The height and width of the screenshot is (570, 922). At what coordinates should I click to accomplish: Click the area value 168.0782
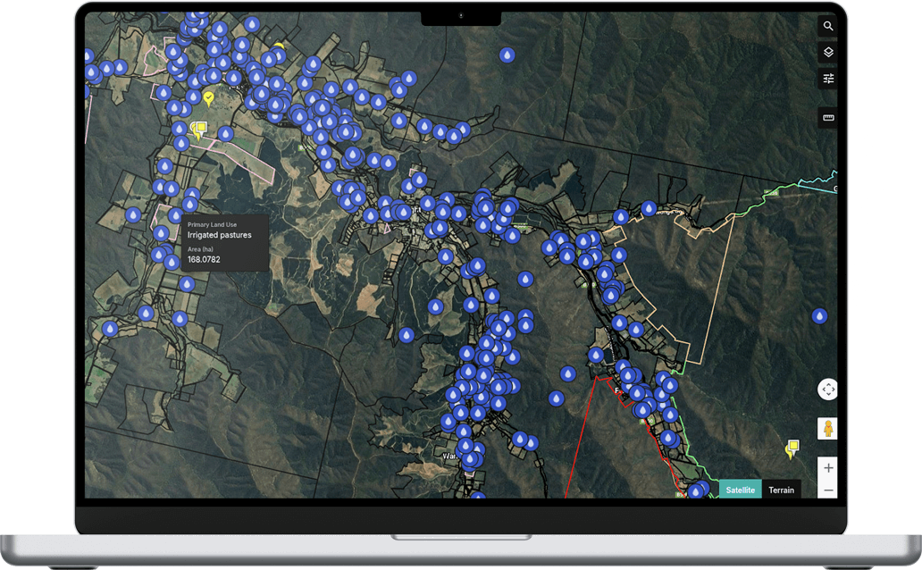(204, 260)
